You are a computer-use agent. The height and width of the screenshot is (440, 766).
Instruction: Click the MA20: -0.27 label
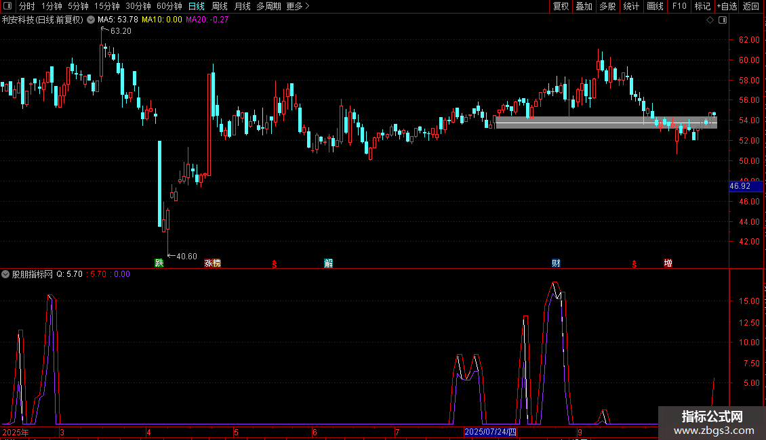207,20
